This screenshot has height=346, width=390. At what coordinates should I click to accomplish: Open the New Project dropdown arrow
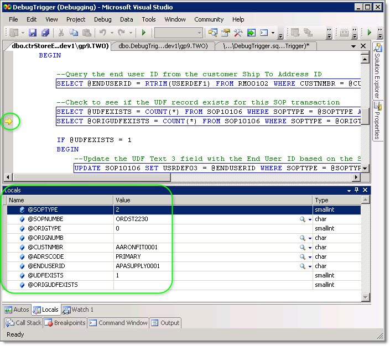pos(23,33)
